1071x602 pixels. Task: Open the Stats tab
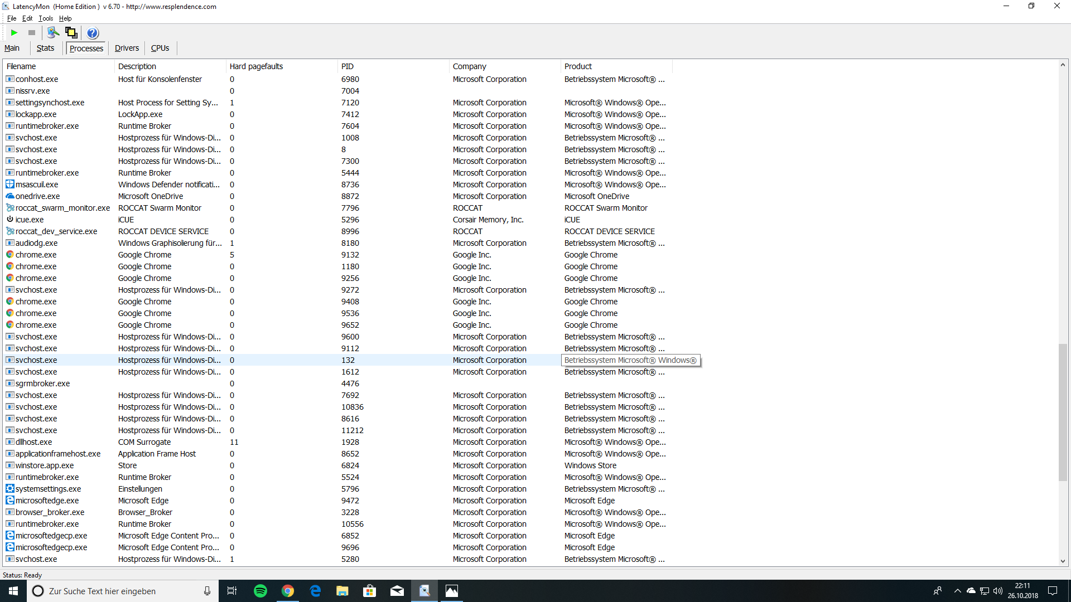coord(45,48)
